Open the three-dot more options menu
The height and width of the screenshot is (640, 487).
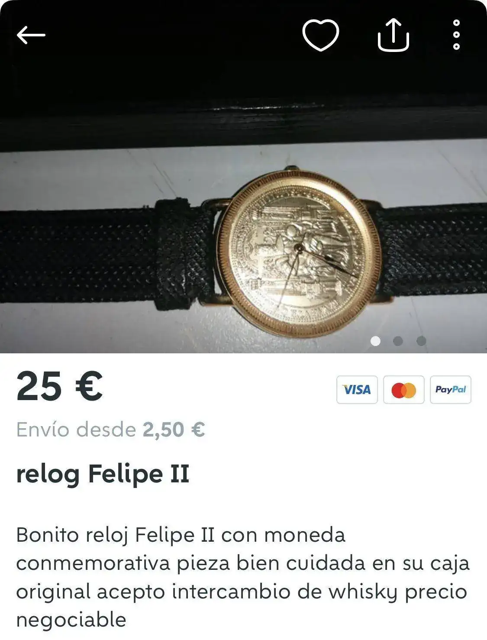coord(456,35)
